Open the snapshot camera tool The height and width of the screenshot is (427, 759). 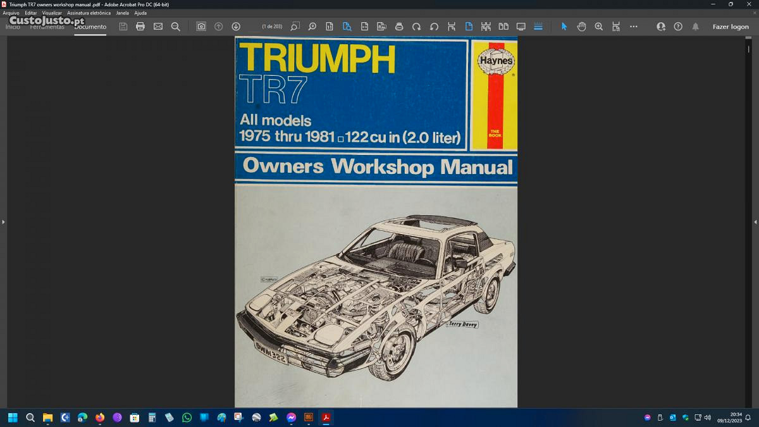click(201, 27)
